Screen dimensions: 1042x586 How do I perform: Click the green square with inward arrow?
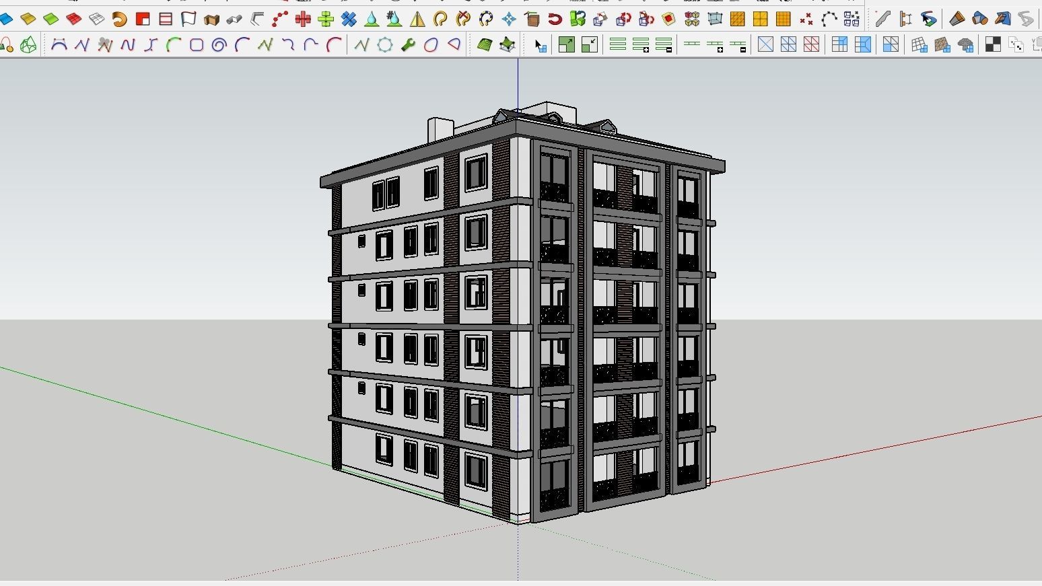pyautogui.click(x=590, y=45)
